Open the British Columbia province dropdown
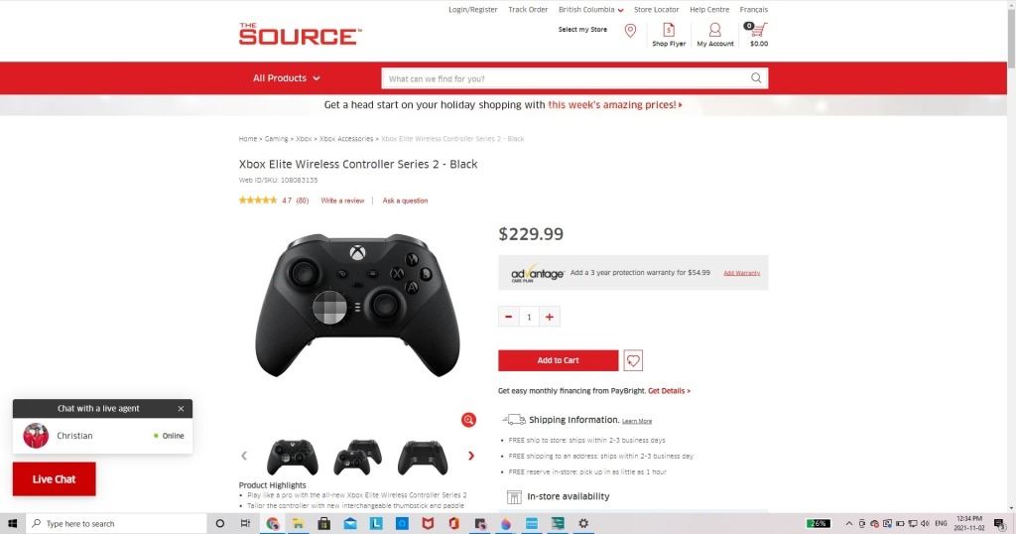Image resolution: width=1016 pixels, height=534 pixels. 591,10
